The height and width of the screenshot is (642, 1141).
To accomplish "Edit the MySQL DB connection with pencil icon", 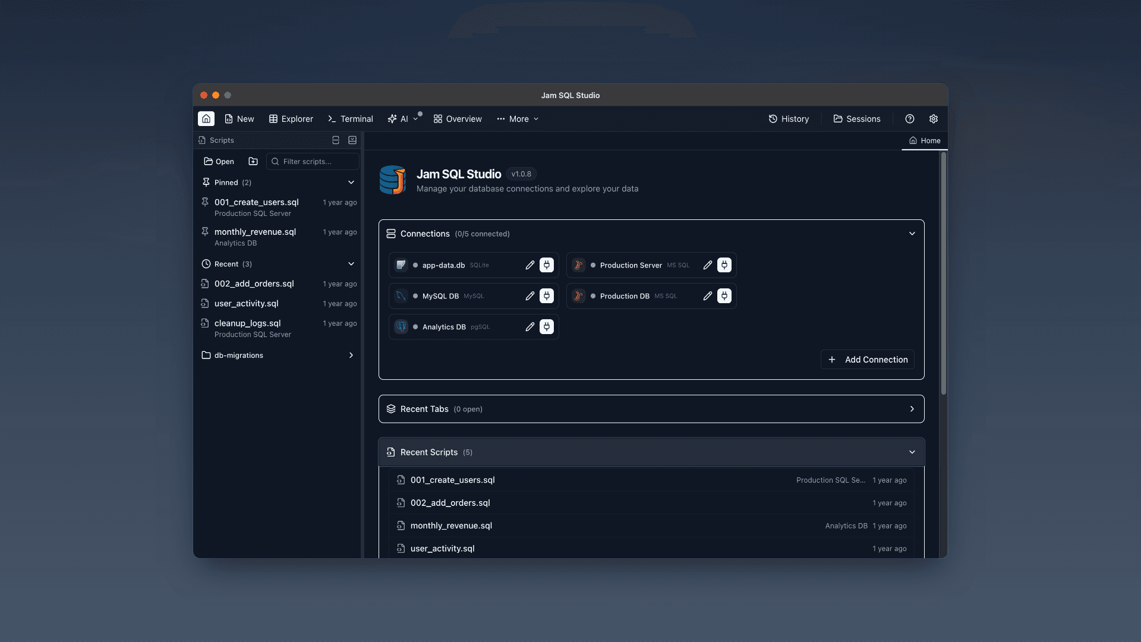I will (x=529, y=295).
